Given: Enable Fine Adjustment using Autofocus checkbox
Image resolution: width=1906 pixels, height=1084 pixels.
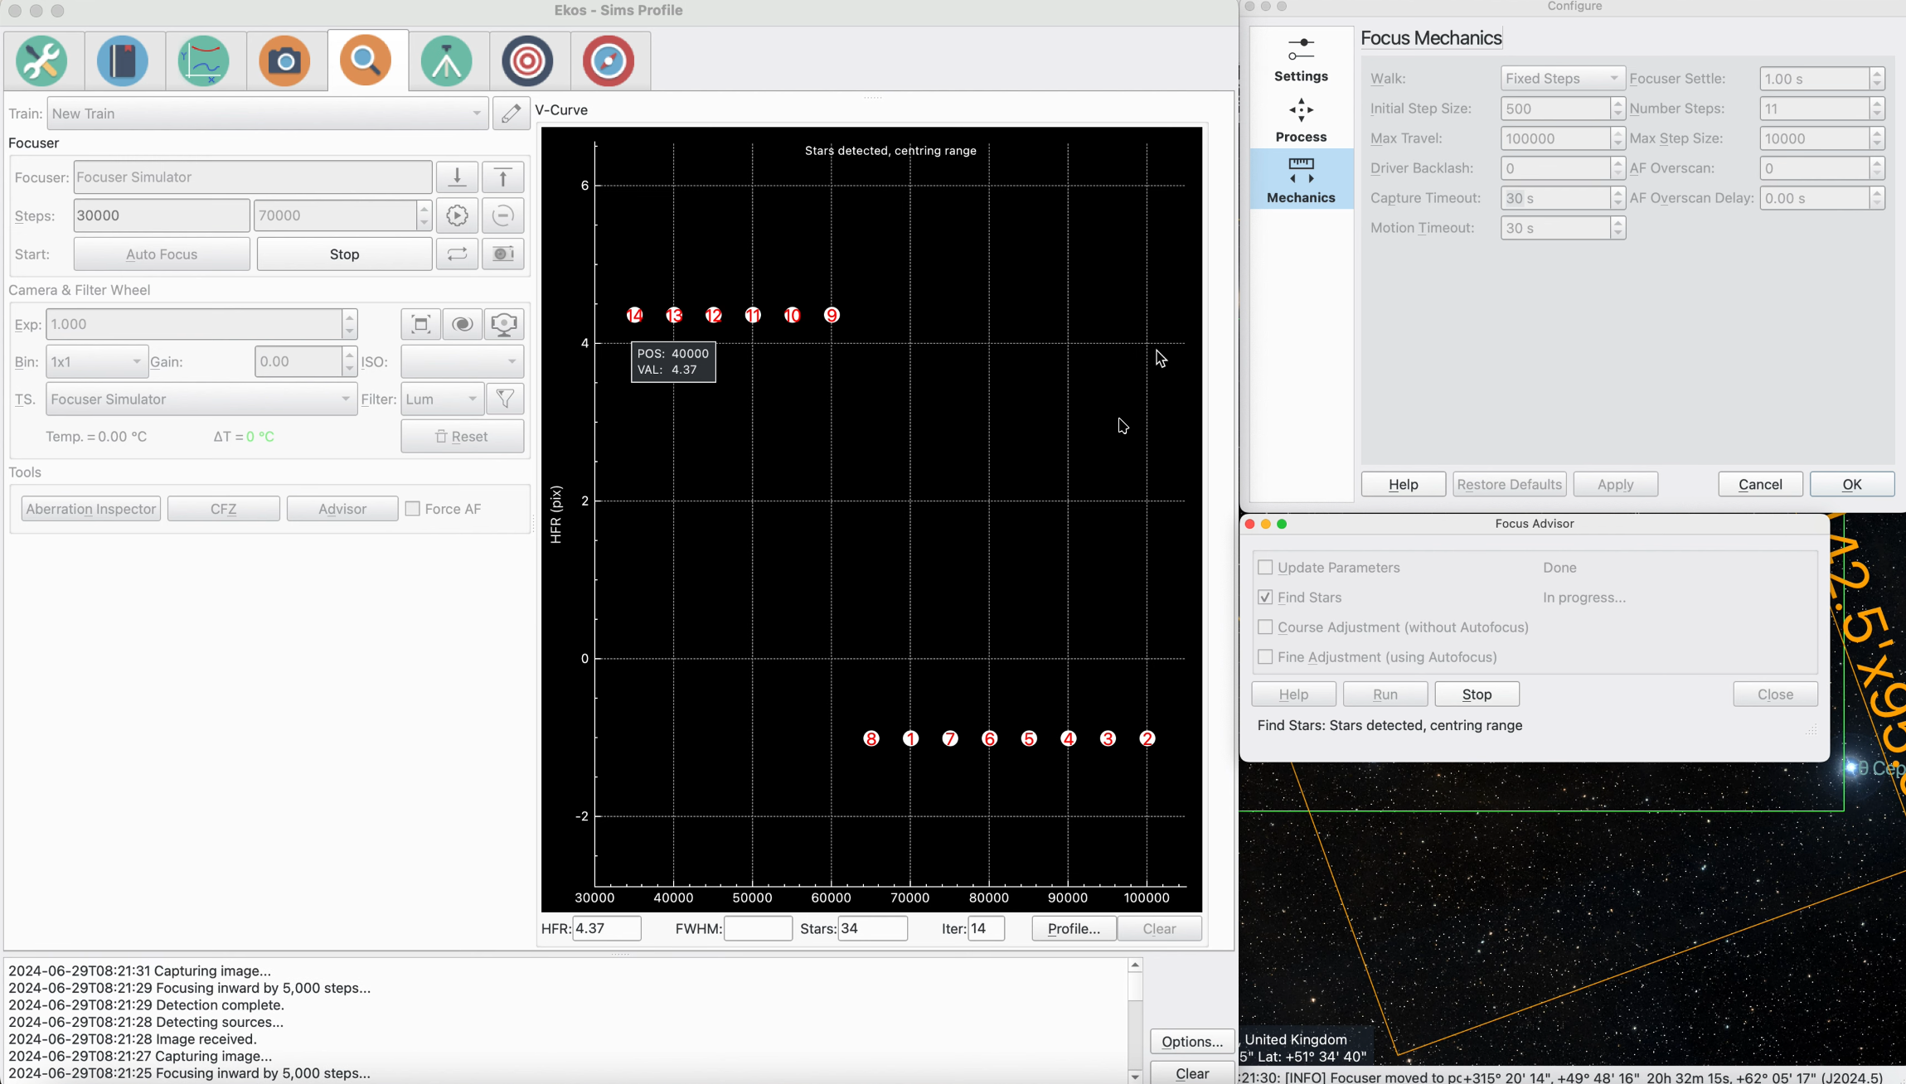Looking at the screenshot, I should click(1264, 657).
